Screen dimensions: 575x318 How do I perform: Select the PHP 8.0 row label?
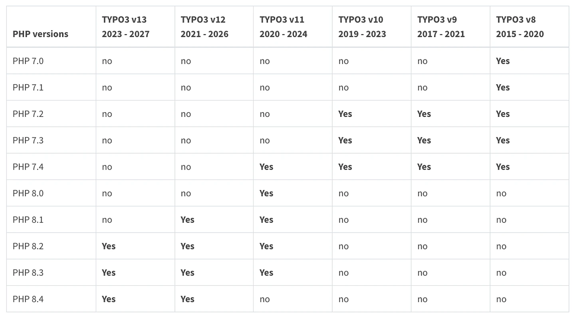(28, 193)
